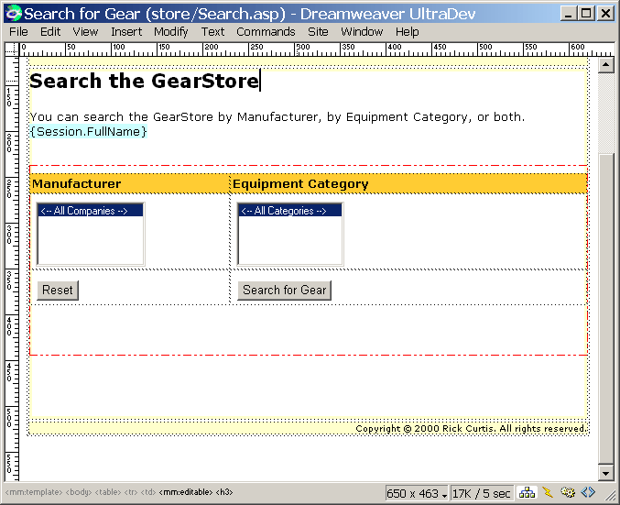Select the All Companies list option
620x505 pixels.
point(90,211)
